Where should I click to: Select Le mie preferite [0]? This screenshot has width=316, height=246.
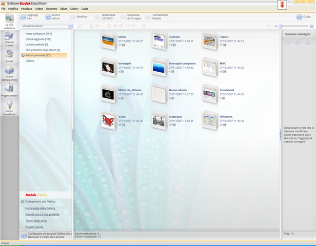37,45
